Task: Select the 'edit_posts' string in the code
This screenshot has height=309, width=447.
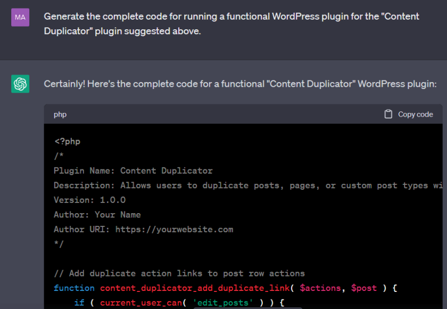Action: (x=224, y=303)
